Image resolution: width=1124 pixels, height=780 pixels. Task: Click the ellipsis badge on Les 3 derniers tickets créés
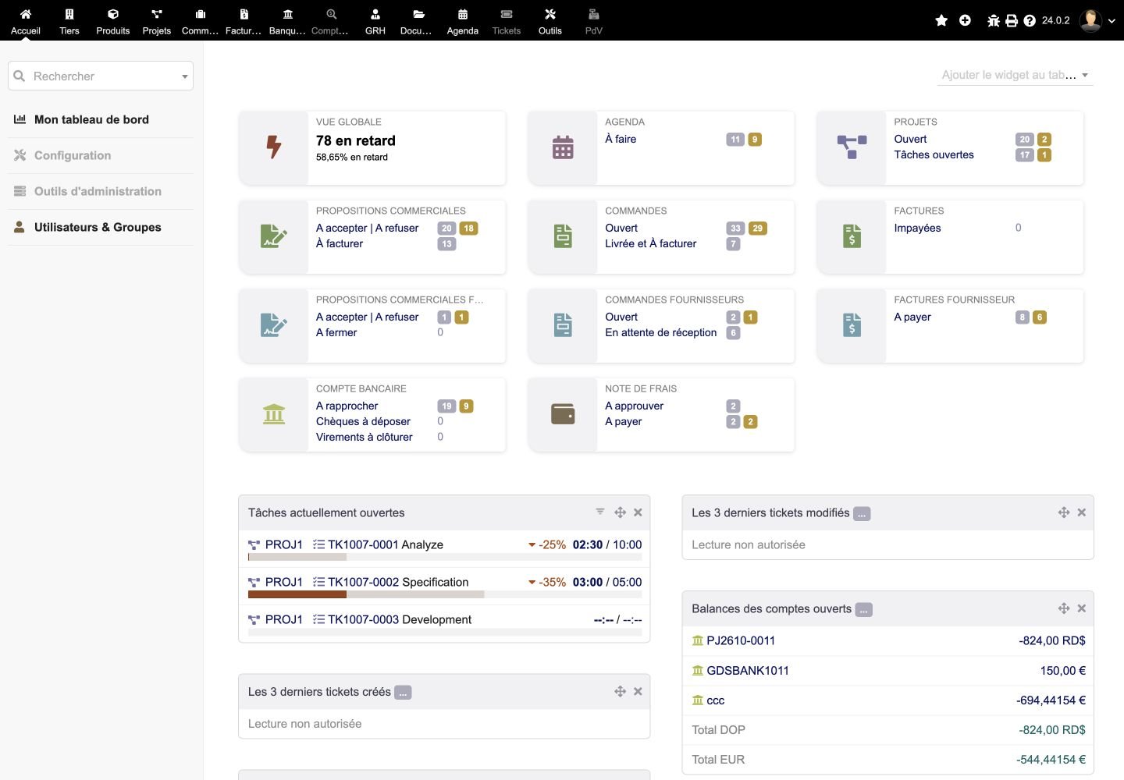[403, 692]
